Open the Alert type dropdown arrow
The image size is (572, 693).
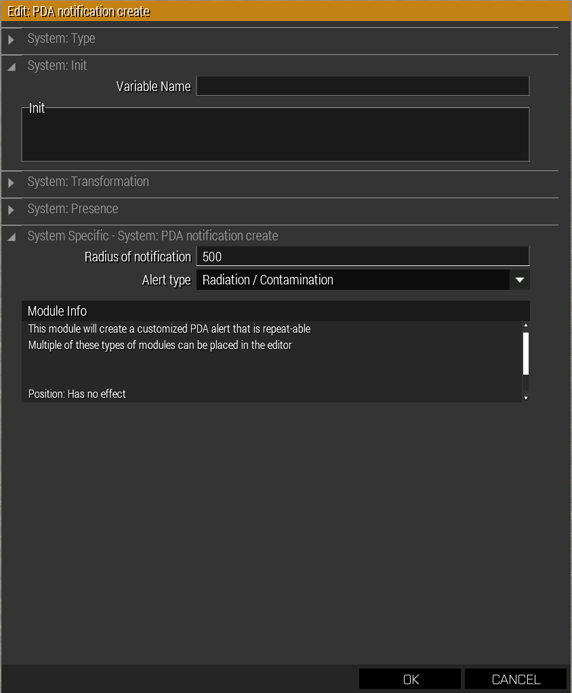click(520, 280)
